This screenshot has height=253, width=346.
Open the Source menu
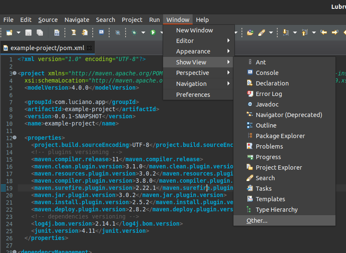click(x=48, y=19)
